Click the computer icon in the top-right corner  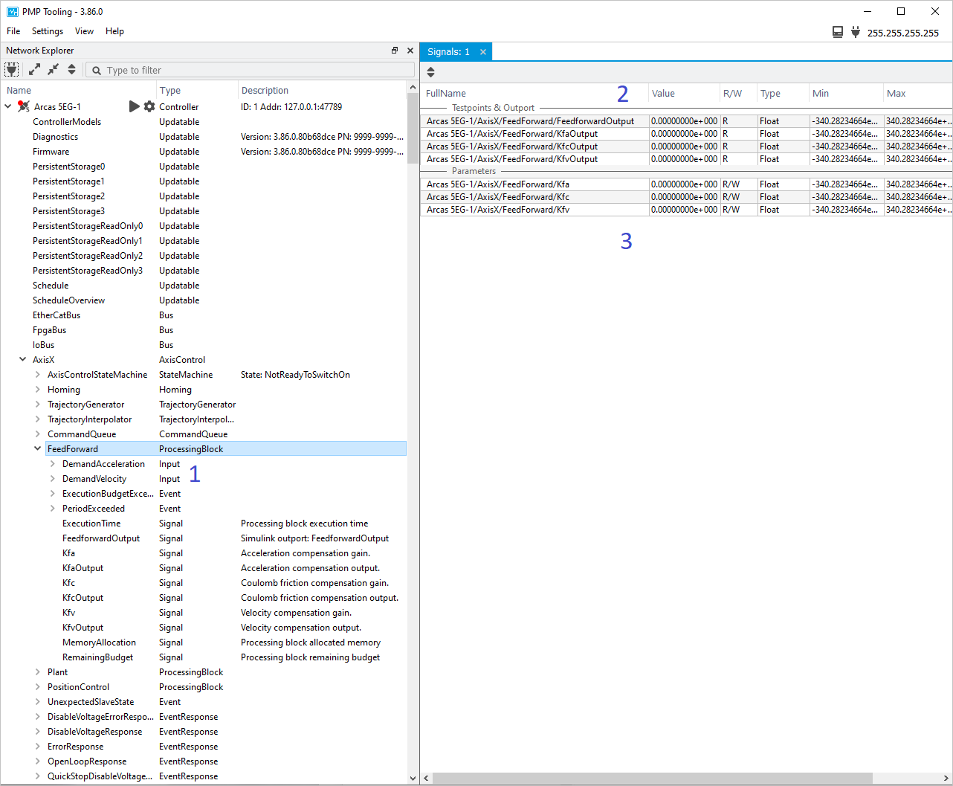(838, 32)
